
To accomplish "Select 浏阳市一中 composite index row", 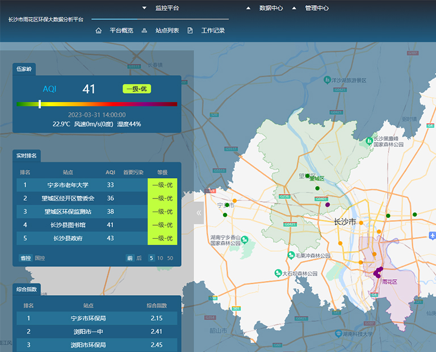I will [x=97, y=332].
